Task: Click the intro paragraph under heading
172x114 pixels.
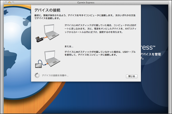Action: coord(85,17)
